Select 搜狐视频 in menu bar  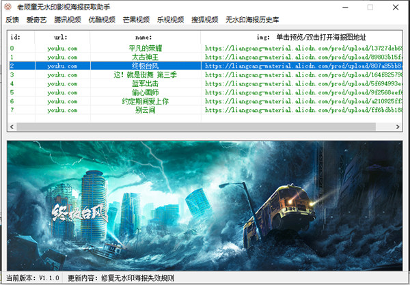(204, 21)
